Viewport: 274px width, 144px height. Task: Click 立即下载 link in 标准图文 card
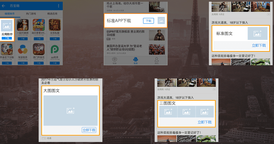(x=259, y=45)
